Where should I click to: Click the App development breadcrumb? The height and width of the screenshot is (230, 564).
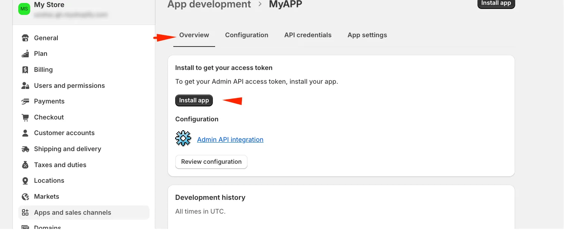(x=209, y=4)
